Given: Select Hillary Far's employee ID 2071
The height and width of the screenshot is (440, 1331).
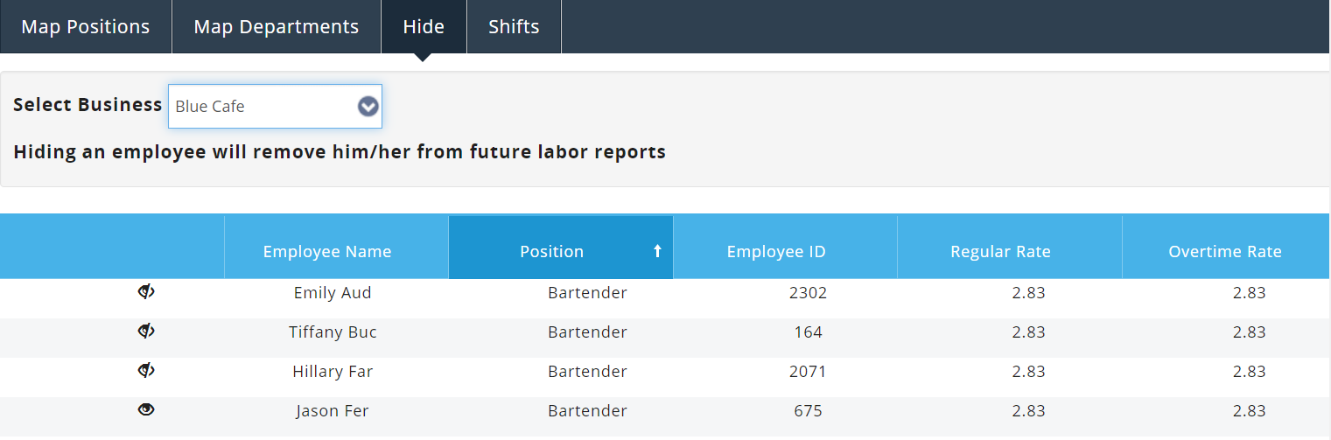Looking at the screenshot, I should tap(808, 372).
